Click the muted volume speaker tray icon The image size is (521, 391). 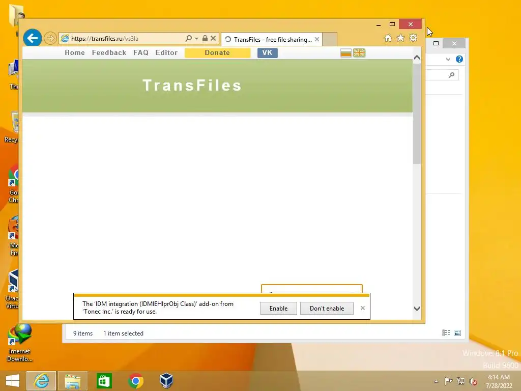tap(473, 381)
